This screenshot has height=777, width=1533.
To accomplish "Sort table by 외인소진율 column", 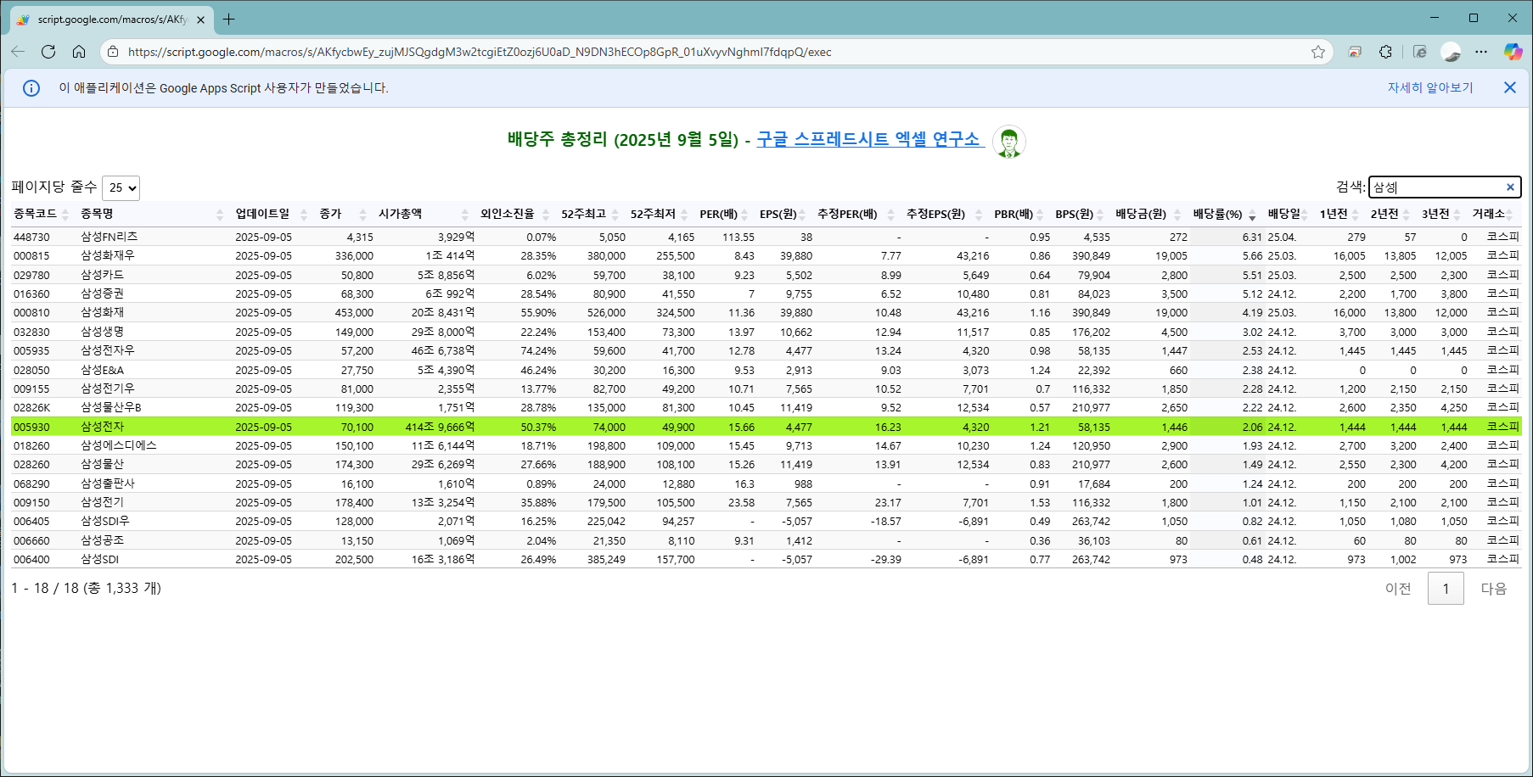I will [514, 214].
